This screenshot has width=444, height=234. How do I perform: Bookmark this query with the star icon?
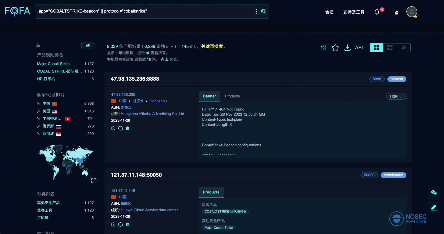tap(335, 48)
